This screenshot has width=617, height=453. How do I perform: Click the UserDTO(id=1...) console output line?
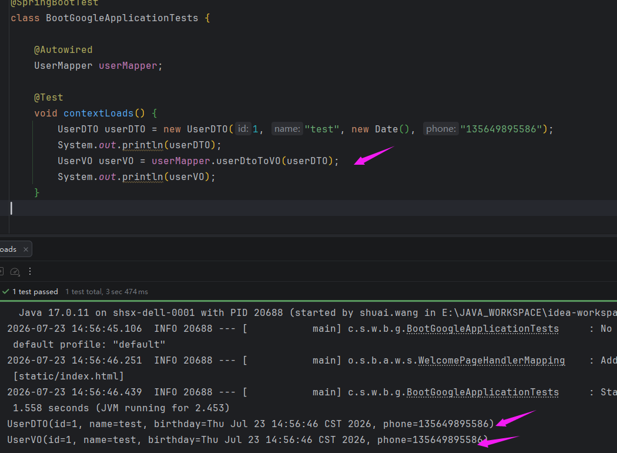[x=250, y=424]
